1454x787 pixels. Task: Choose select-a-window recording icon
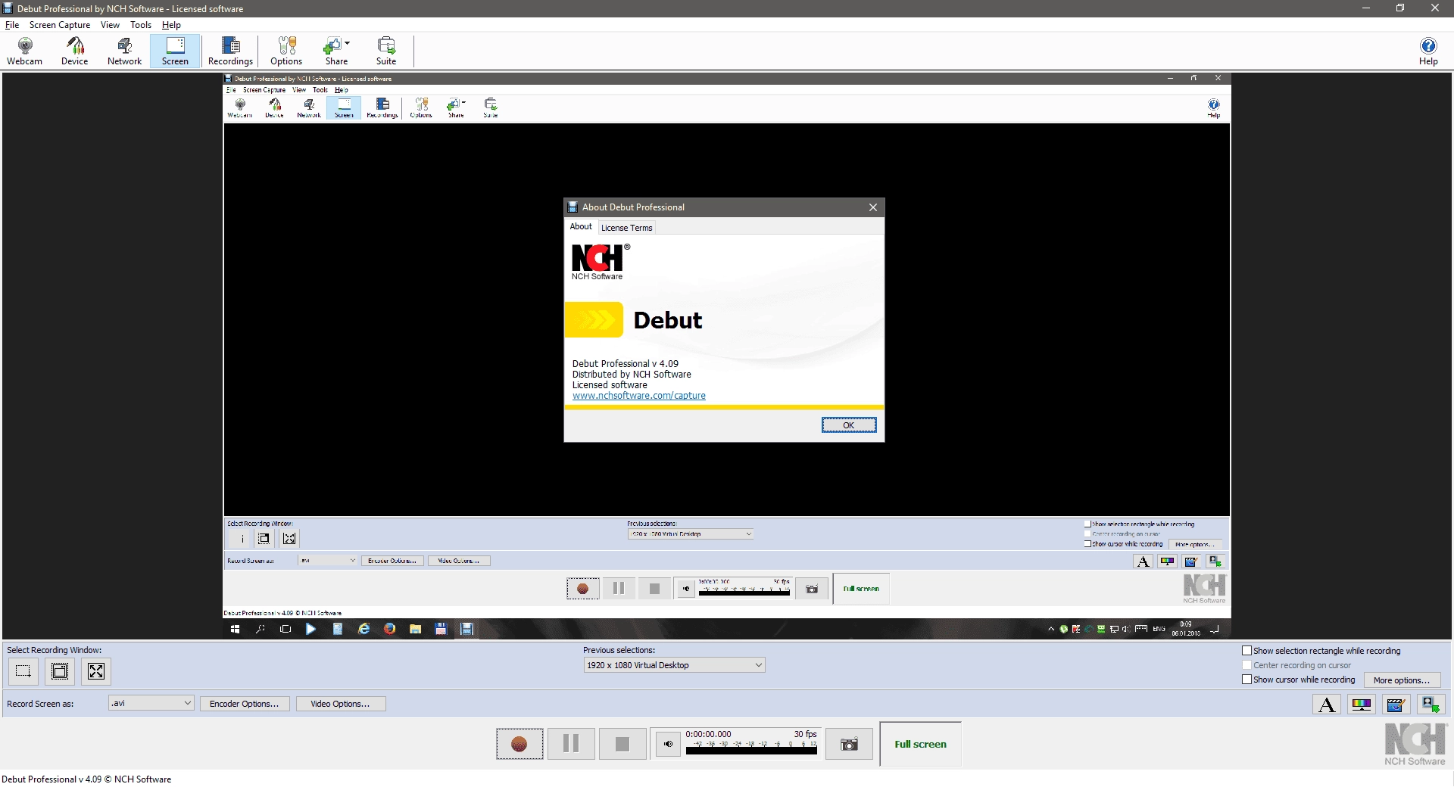pos(60,671)
